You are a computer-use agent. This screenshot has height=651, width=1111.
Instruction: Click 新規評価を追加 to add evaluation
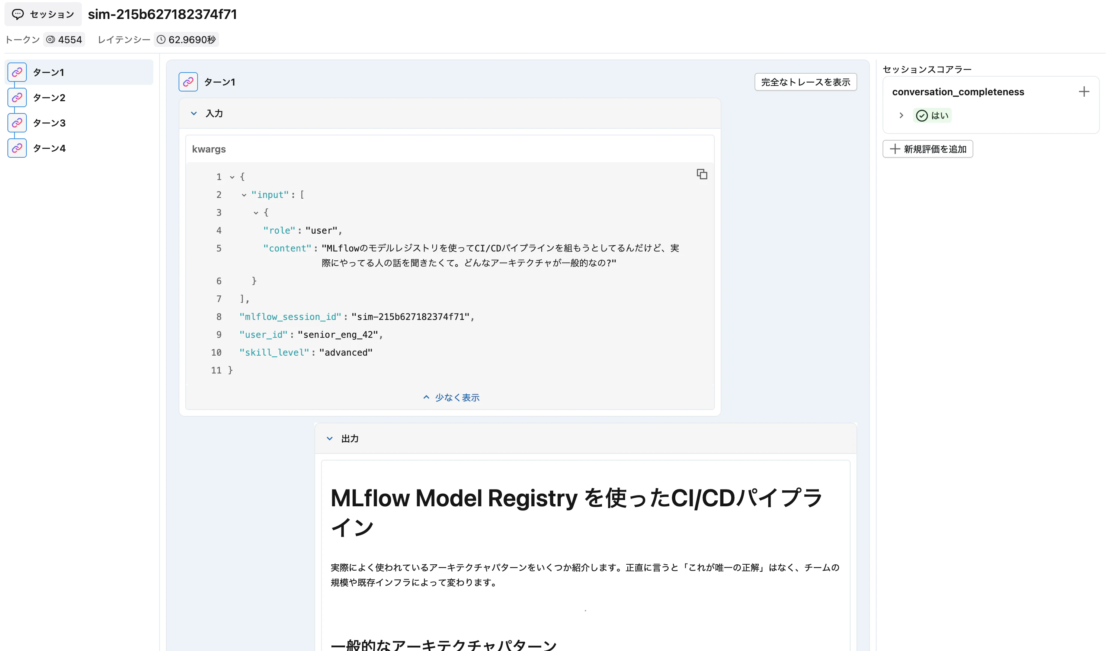coord(928,149)
